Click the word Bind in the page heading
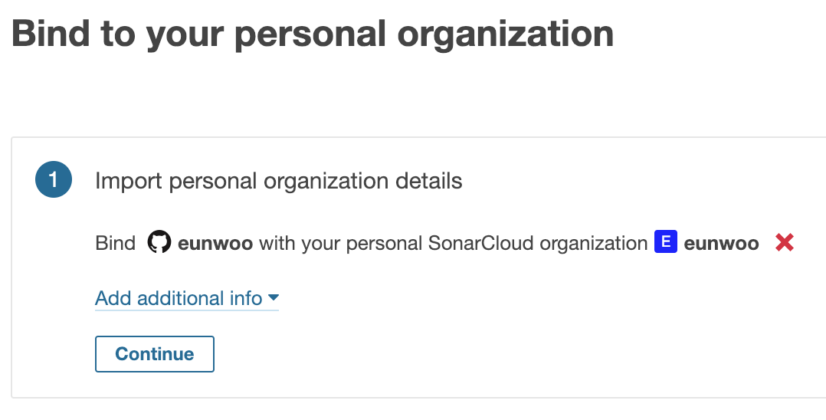 click(51, 33)
